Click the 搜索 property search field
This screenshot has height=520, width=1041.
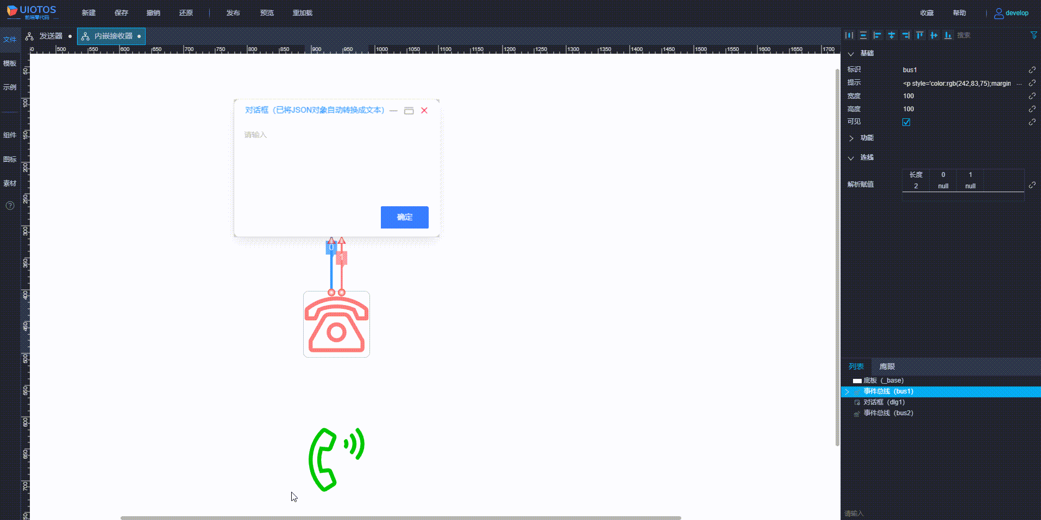[x=990, y=35]
